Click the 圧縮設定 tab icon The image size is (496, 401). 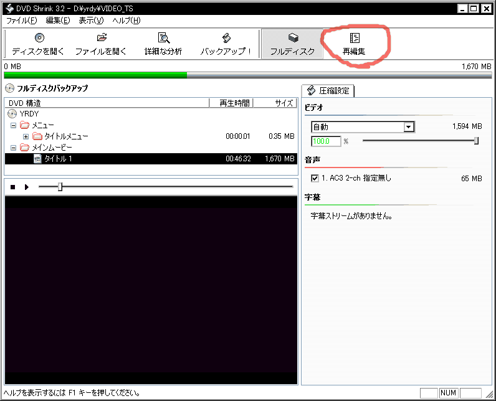click(x=311, y=90)
